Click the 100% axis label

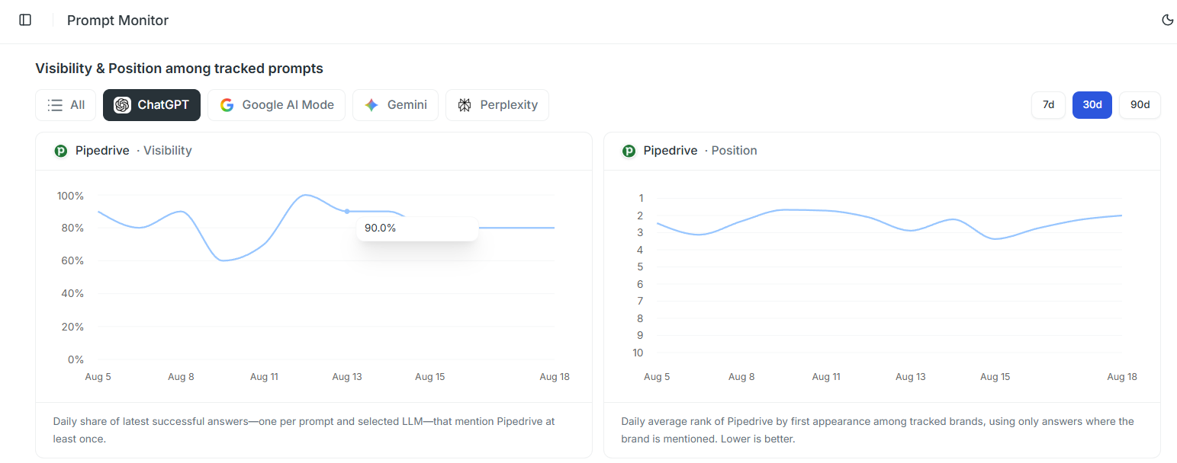point(70,196)
